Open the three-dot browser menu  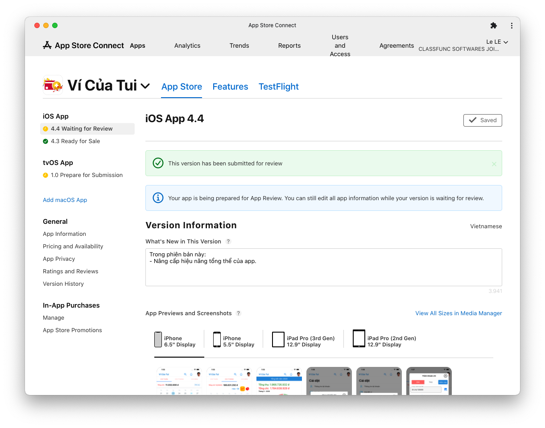(x=512, y=25)
